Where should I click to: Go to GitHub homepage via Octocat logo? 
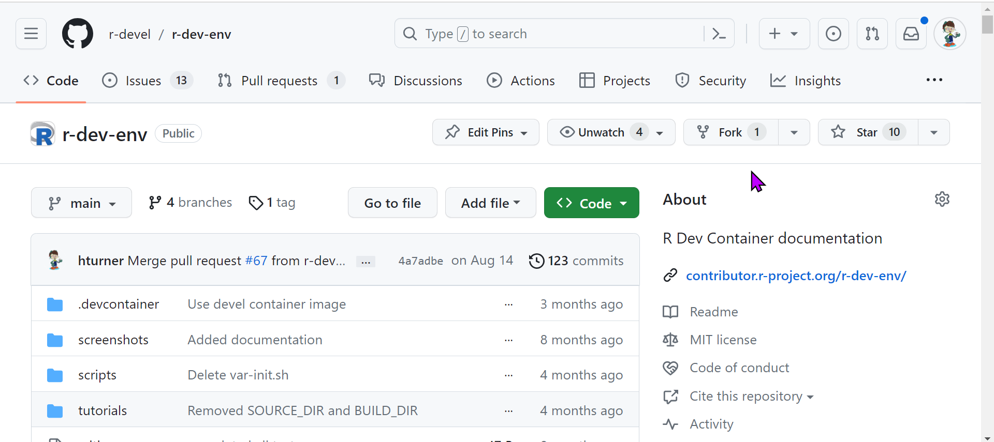tap(78, 34)
